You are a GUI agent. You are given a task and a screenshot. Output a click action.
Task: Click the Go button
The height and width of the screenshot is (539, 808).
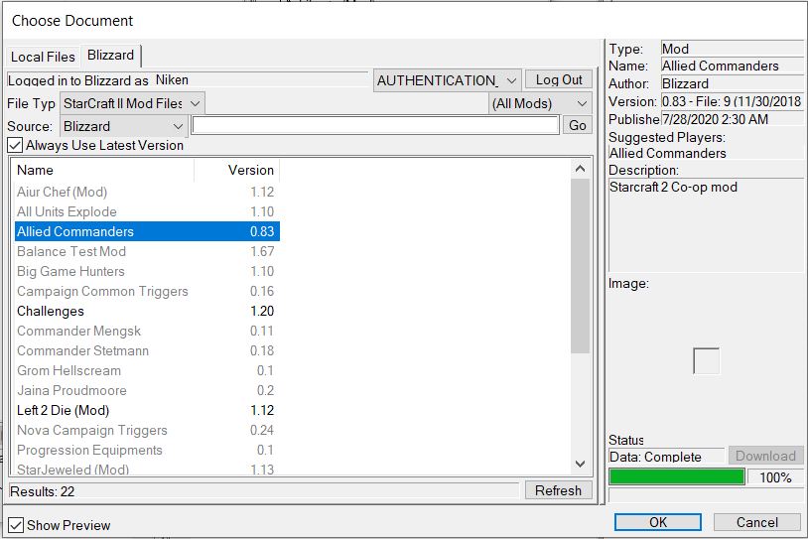tap(578, 125)
